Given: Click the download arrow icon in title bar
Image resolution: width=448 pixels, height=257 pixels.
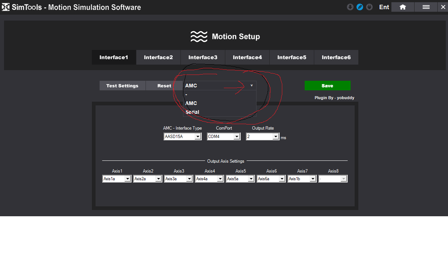Looking at the screenshot, I should 350,7.
